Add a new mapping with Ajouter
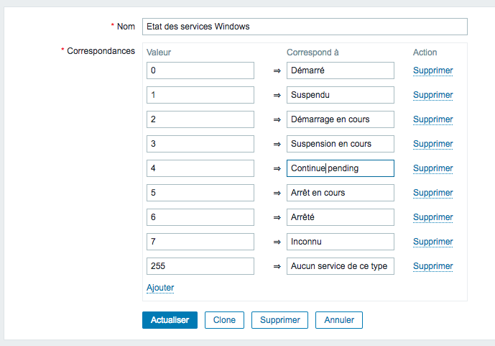Viewport: 495px width, 346px height. coord(160,288)
